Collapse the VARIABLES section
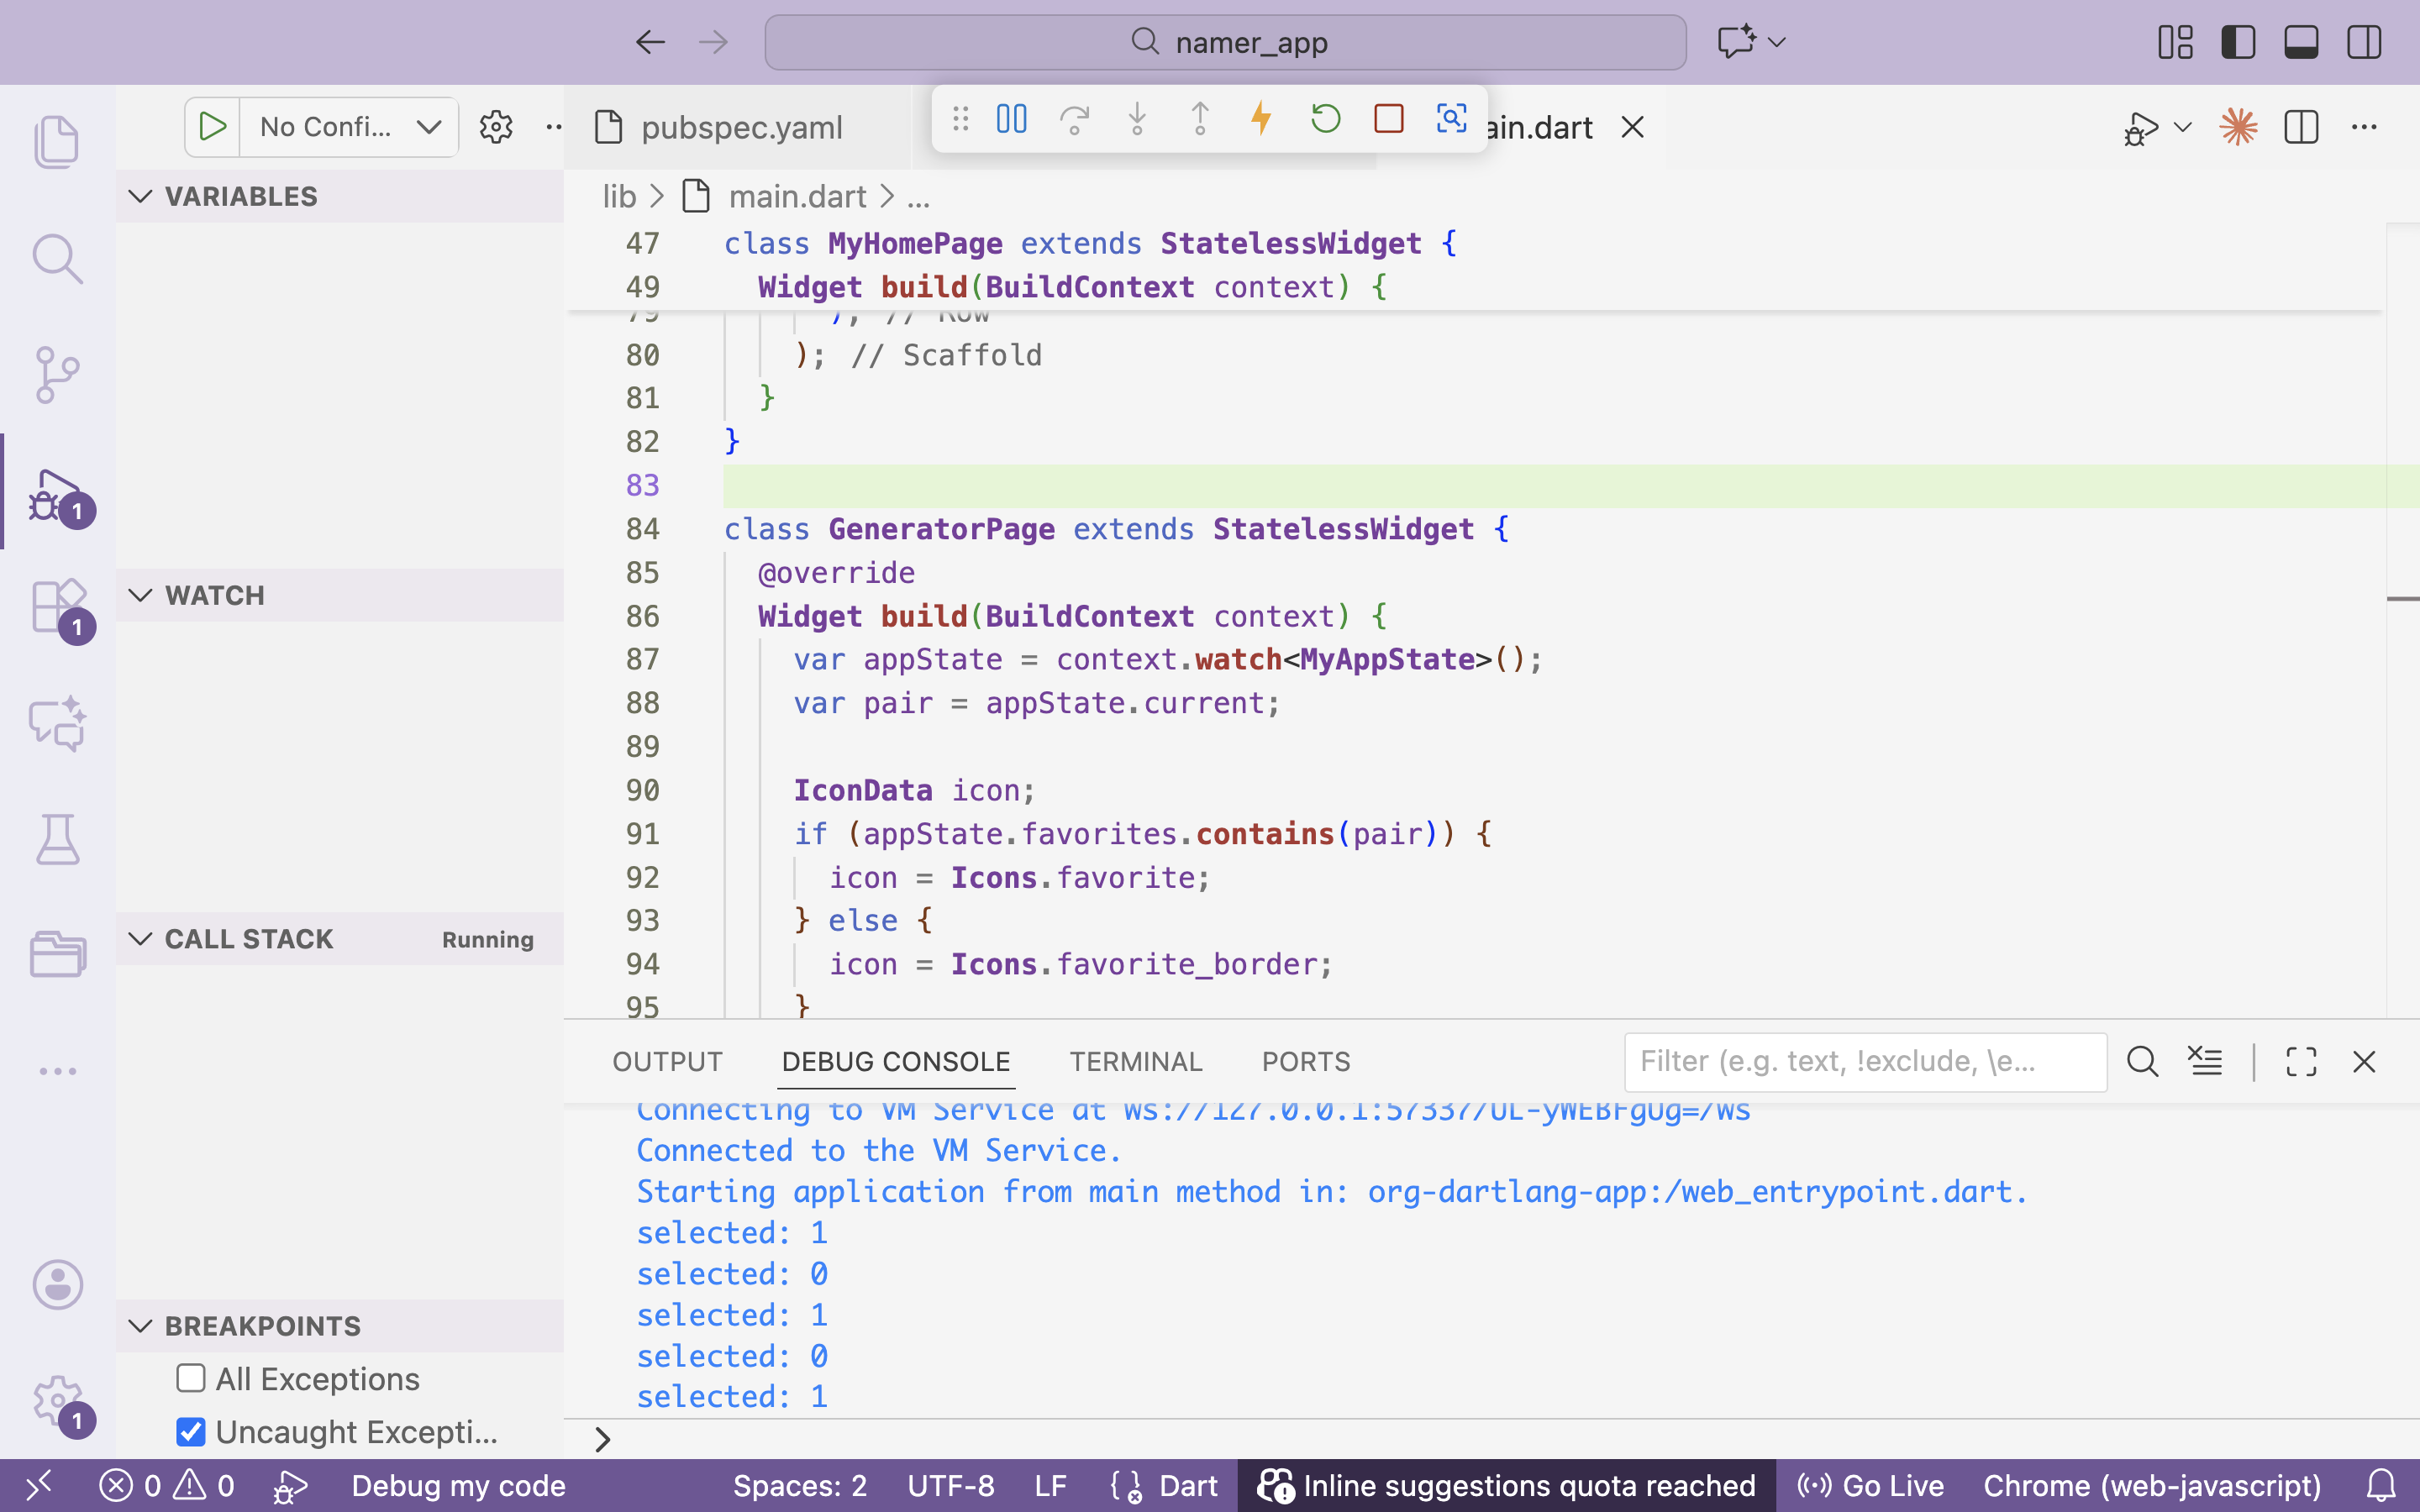The height and width of the screenshot is (1512, 2420). (141, 196)
